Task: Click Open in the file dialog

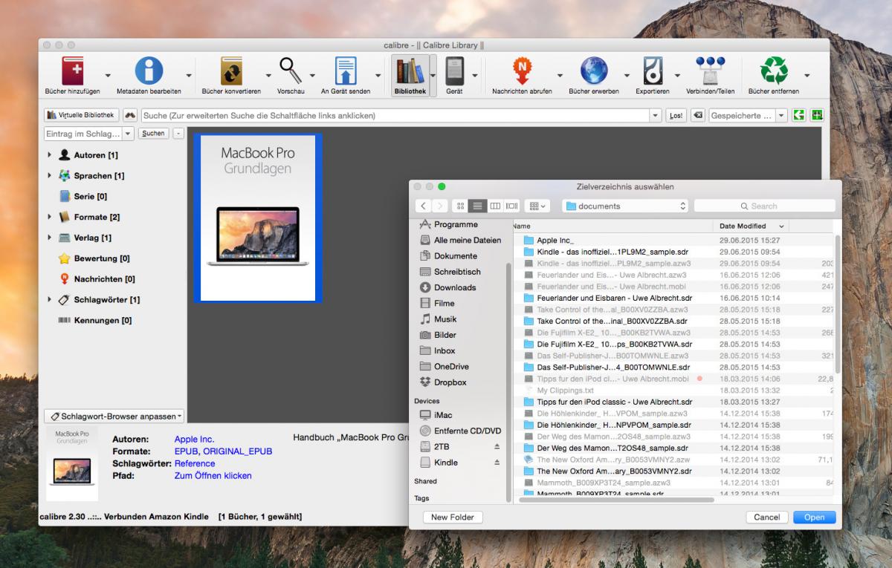Action: [x=815, y=518]
